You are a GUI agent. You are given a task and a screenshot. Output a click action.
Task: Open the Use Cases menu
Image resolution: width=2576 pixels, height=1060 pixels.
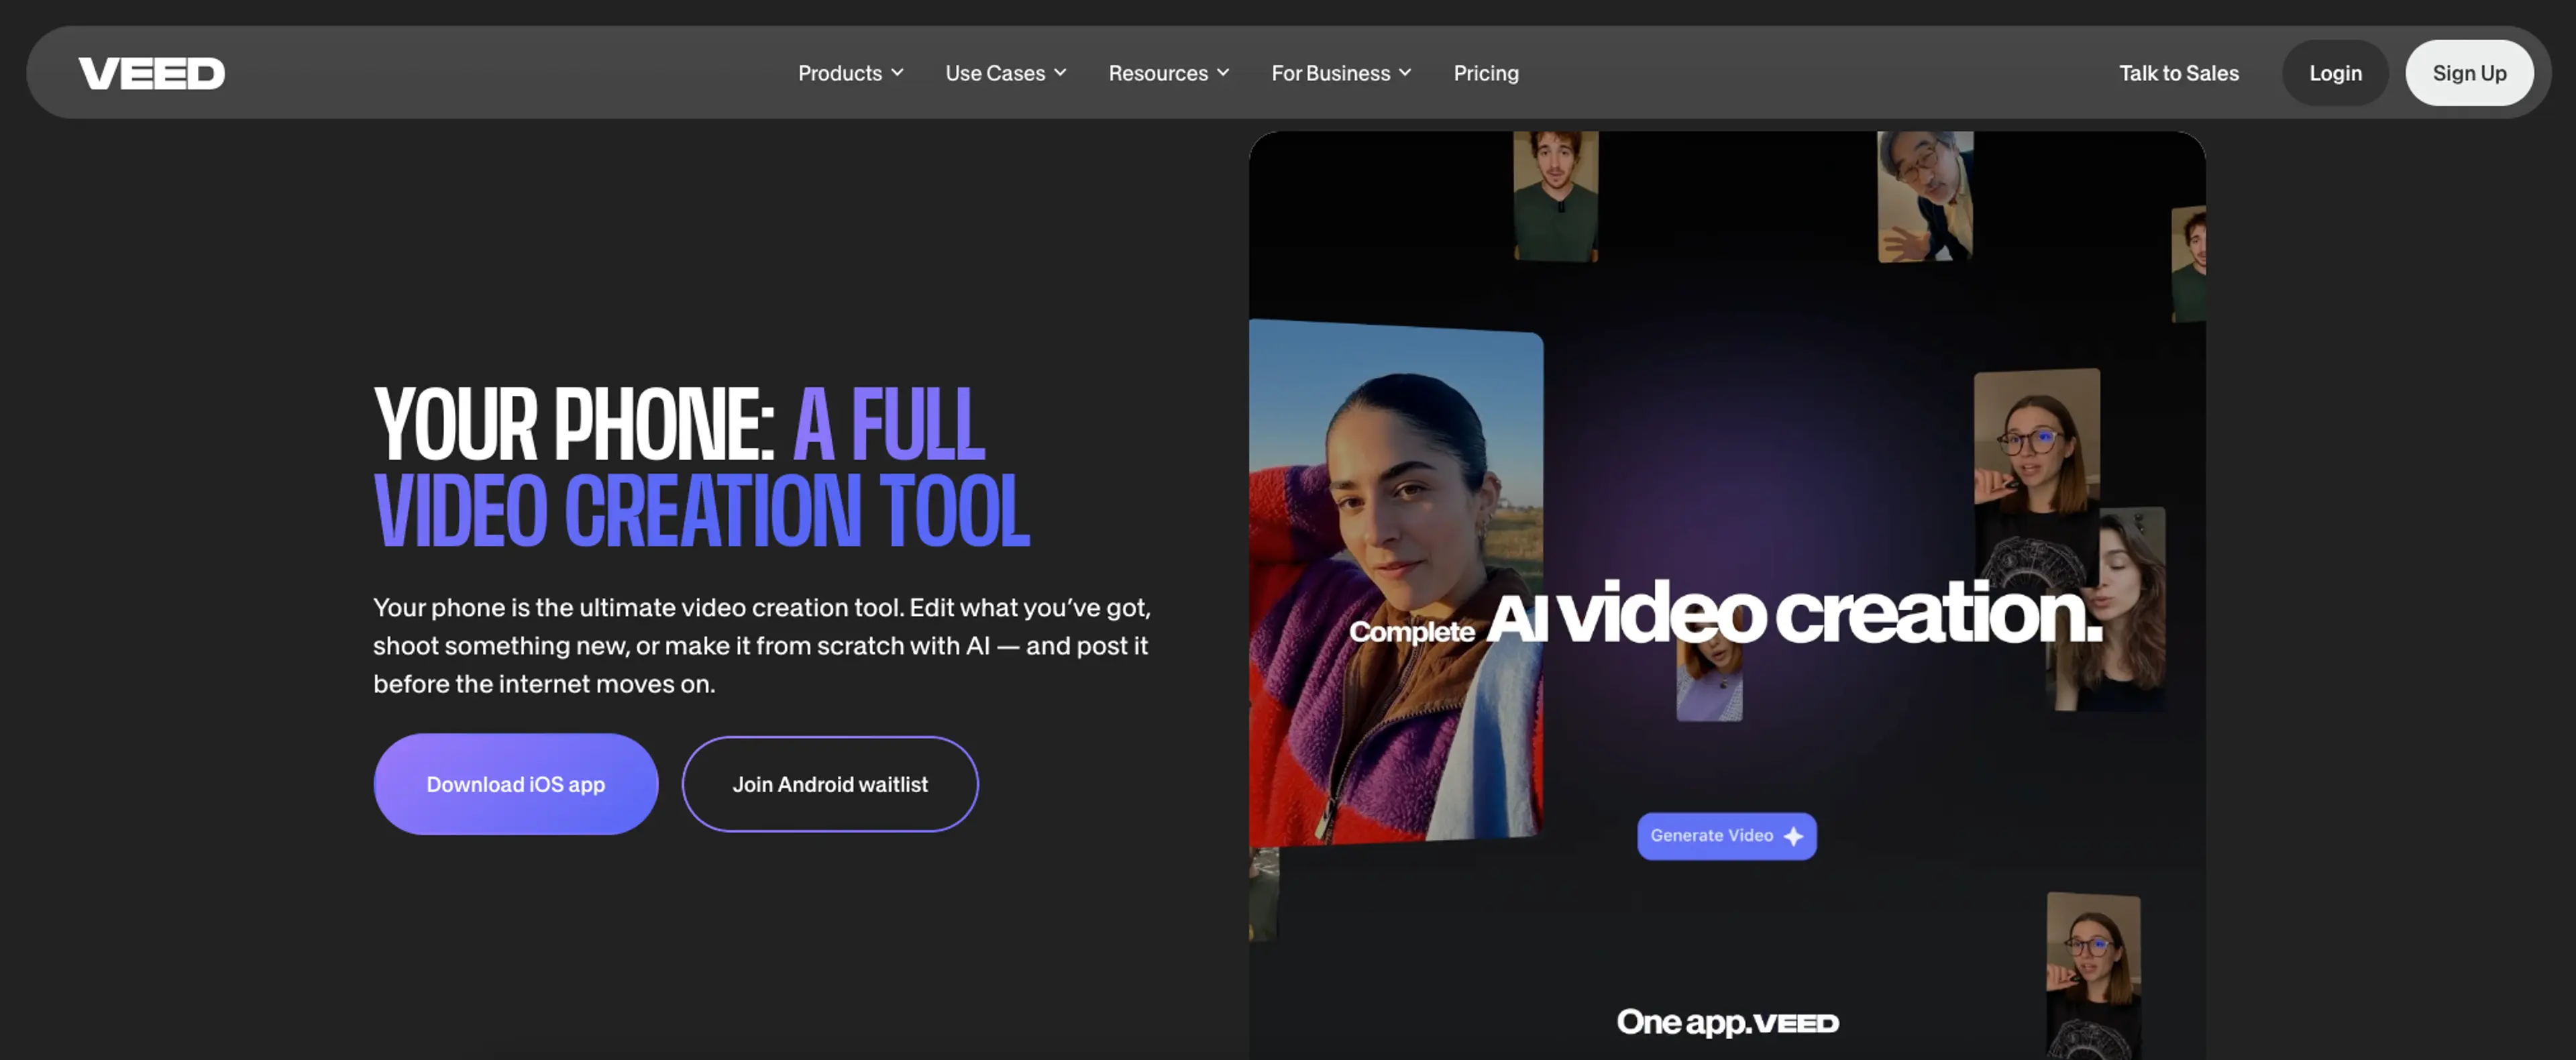click(x=1005, y=73)
